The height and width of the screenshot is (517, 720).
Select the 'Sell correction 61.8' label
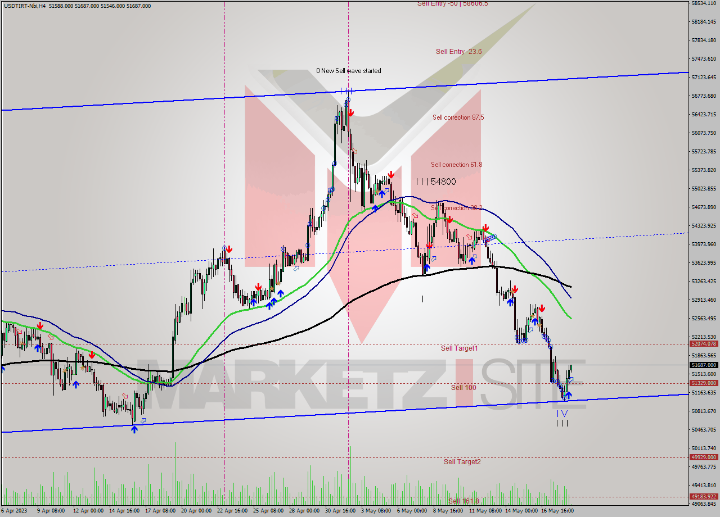click(456, 165)
